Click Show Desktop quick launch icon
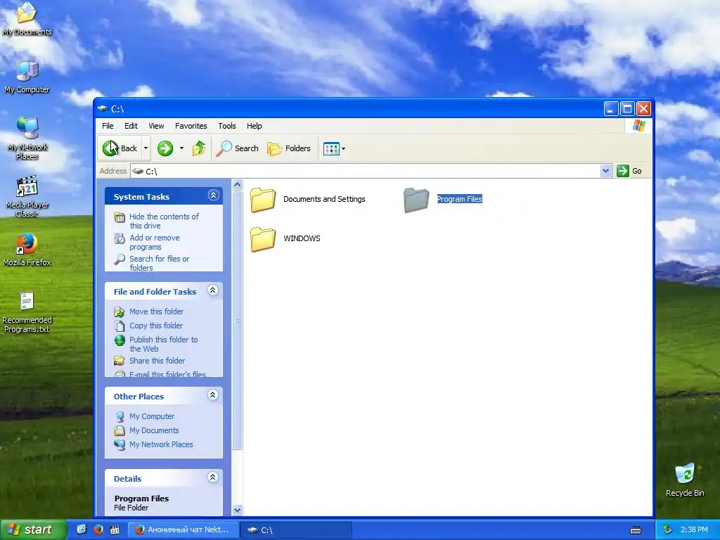This screenshot has width=720, height=540. click(82, 529)
